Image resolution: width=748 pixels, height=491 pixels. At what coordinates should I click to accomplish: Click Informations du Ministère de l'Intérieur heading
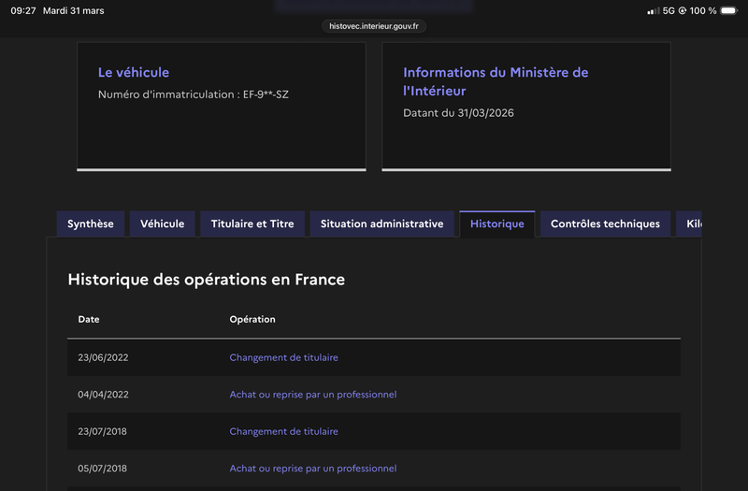[x=496, y=81]
